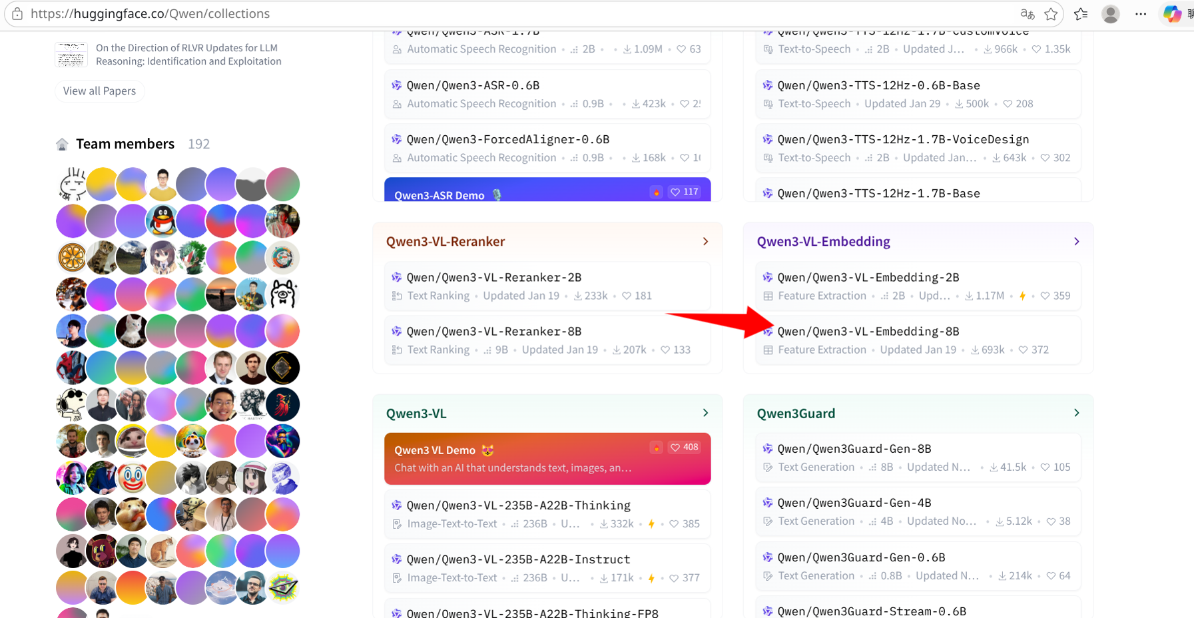Screen dimensions: 1194x618
Task: Click the llama face avatar in team members
Action: (282, 294)
